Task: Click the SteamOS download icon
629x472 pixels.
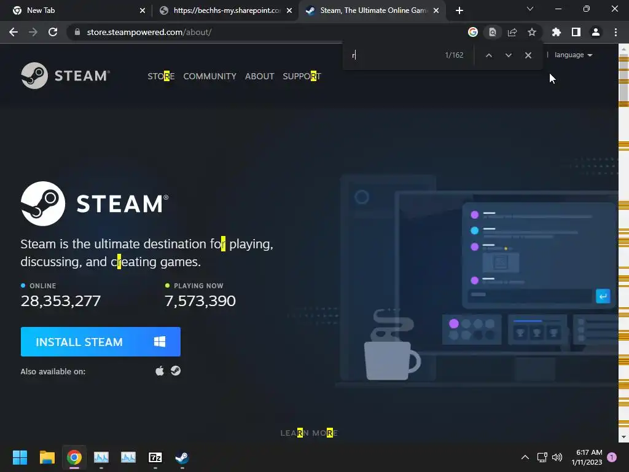Action: click(176, 371)
